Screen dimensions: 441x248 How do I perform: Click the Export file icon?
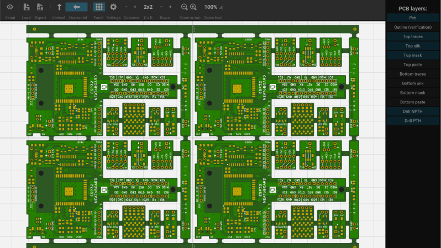pyautogui.click(x=40, y=7)
